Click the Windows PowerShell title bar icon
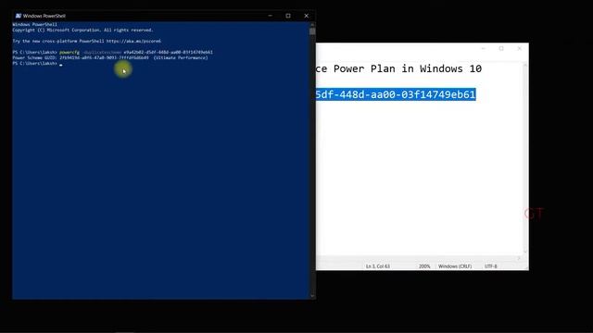This screenshot has height=333, width=593. pyautogui.click(x=19, y=16)
